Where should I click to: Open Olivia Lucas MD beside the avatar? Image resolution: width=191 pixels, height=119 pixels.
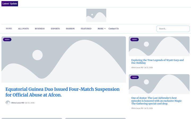tap(18, 103)
